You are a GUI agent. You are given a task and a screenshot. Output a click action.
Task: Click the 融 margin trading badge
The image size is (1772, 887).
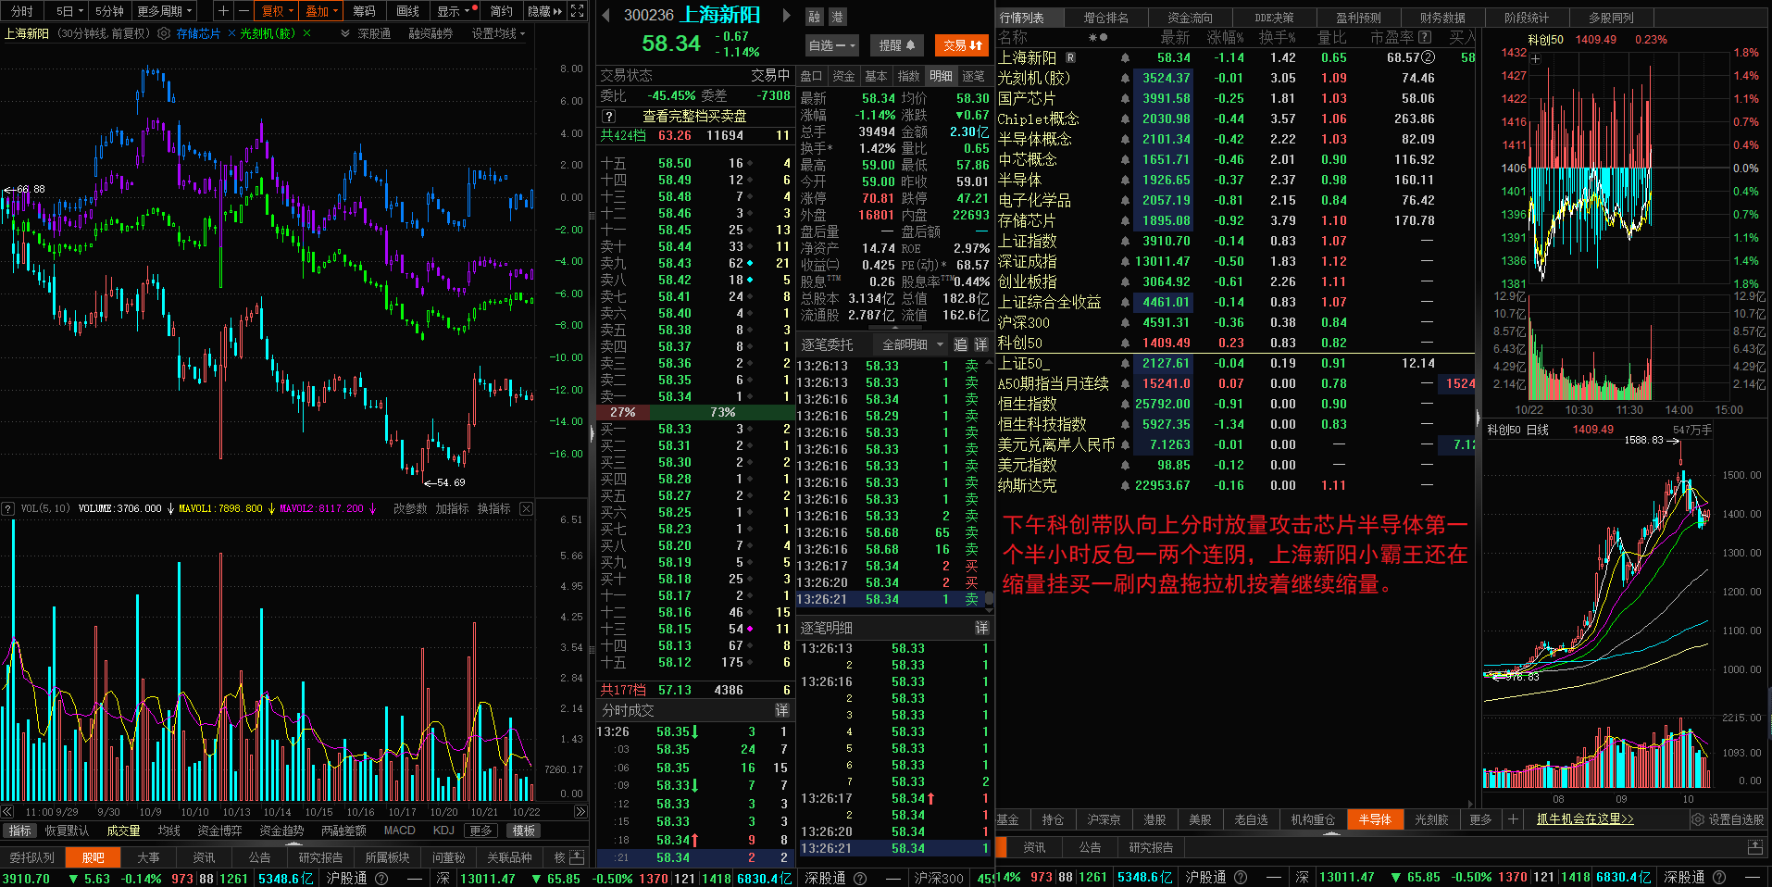point(814,17)
